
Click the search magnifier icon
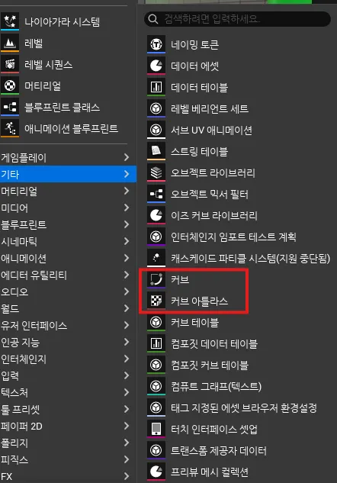(153, 19)
